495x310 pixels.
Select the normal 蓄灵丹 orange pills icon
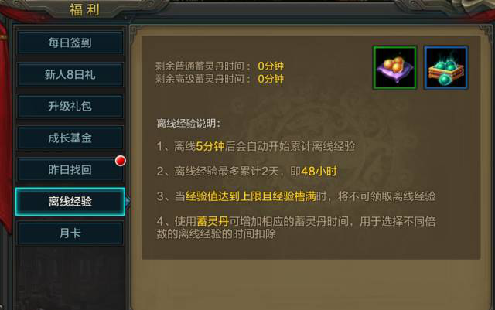(394, 67)
